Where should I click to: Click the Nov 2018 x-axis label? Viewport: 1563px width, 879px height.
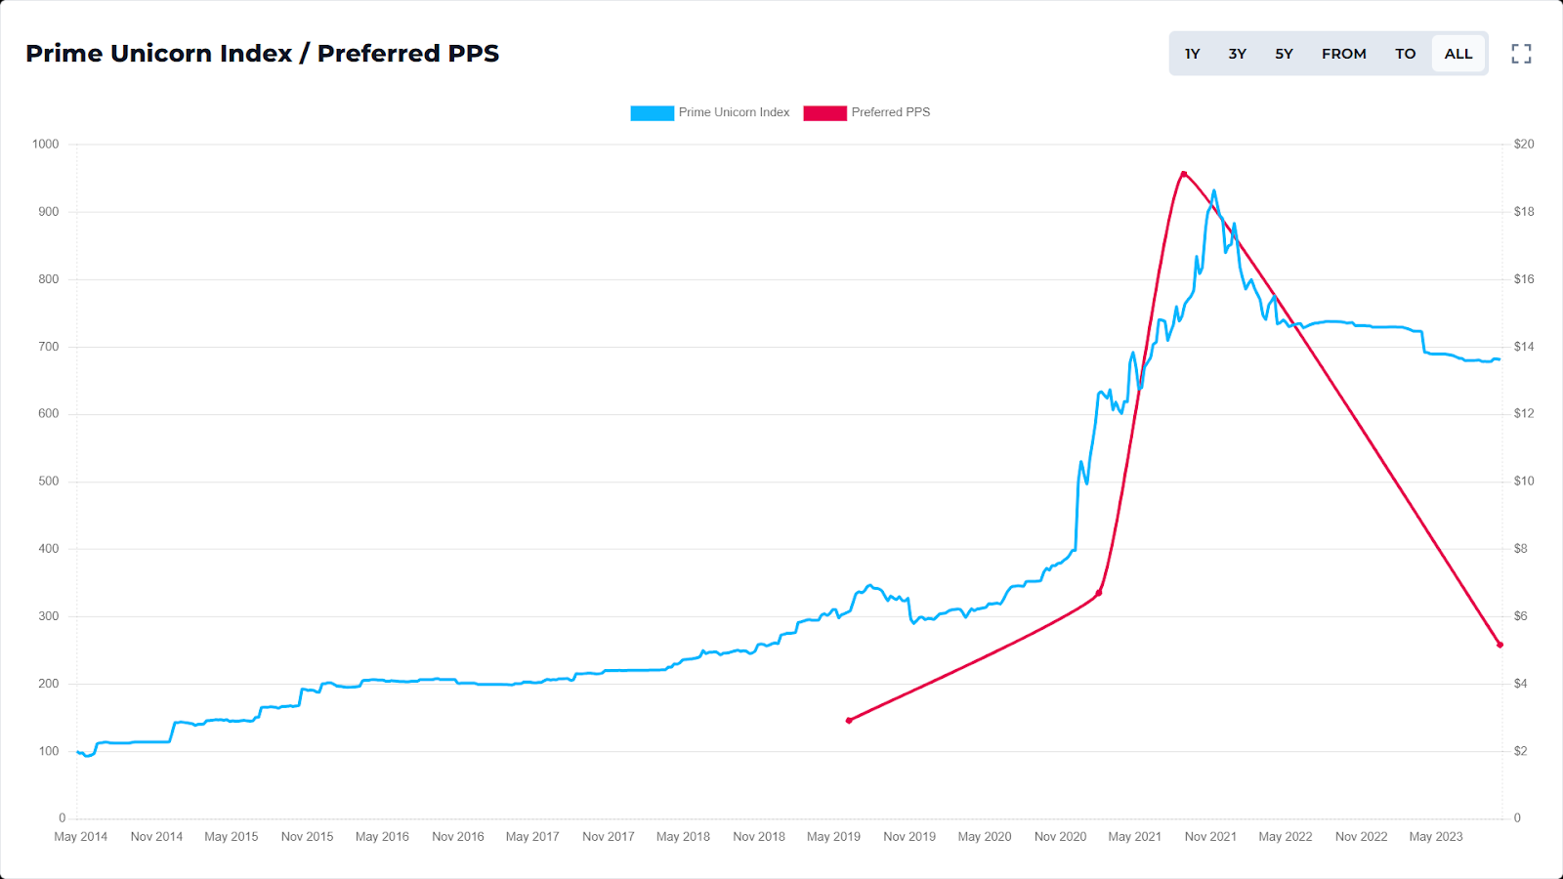click(x=759, y=837)
